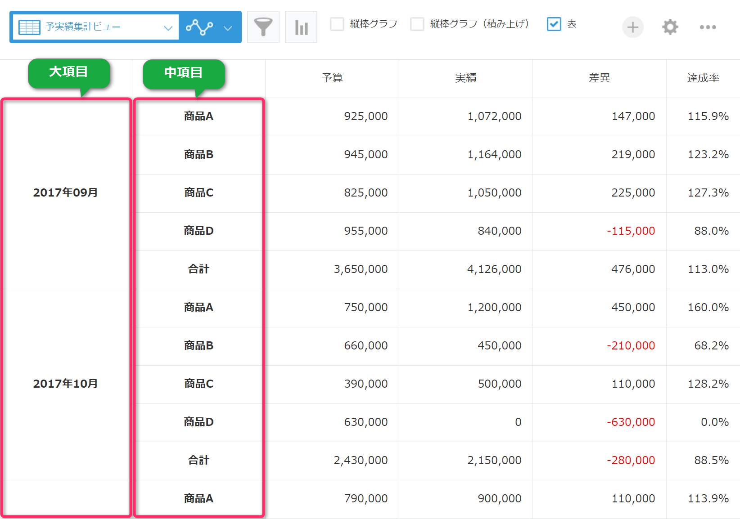This screenshot has height=519, width=740.
Task: Click budget value 390,000
Action: click(366, 384)
